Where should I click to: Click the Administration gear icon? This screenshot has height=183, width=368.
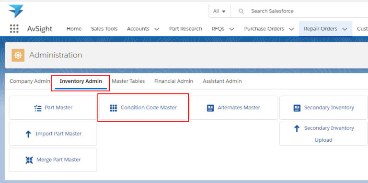pos(18,56)
